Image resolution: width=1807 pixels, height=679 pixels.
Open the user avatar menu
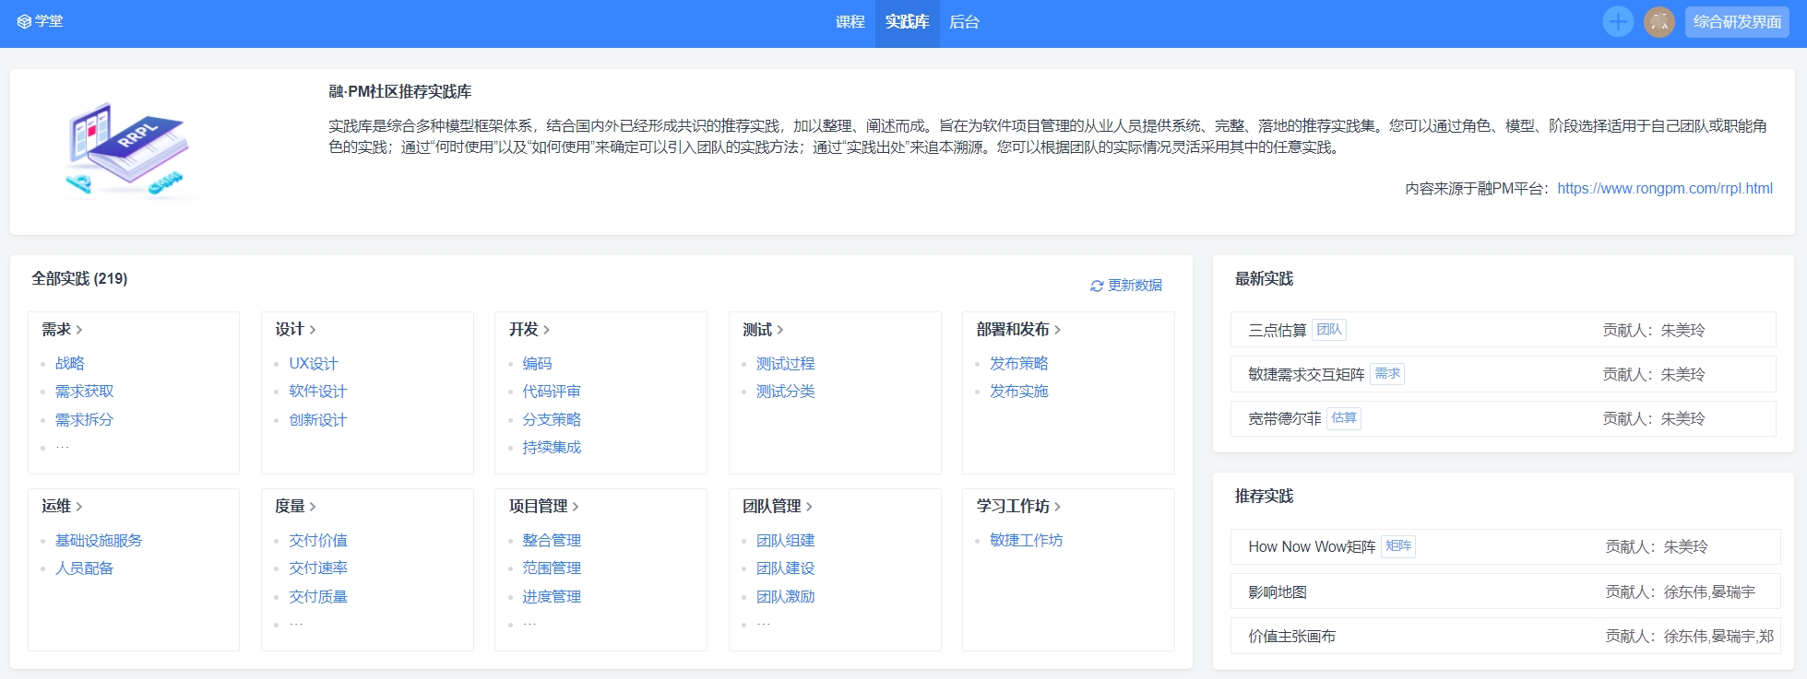[1658, 22]
